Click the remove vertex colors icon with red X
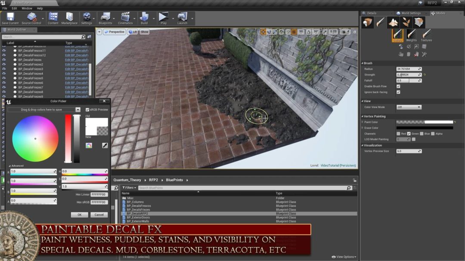This screenshot has width=465, height=261. click(416, 54)
